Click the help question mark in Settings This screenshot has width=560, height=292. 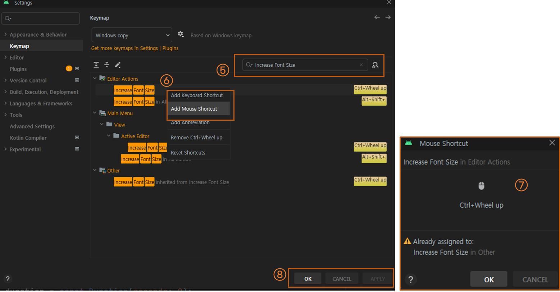(x=8, y=279)
